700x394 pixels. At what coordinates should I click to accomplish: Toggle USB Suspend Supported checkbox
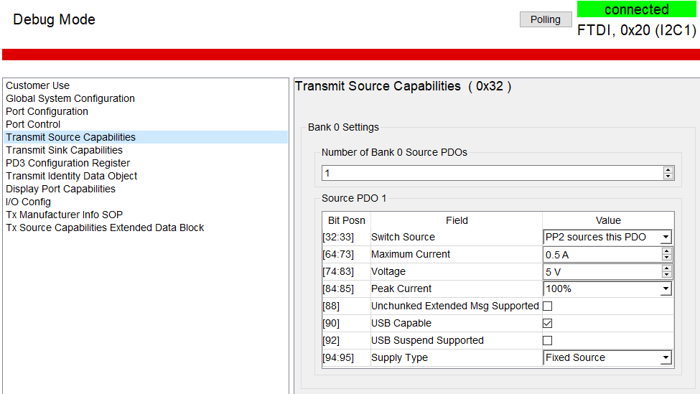pyautogui.click(x=548, y=340)
